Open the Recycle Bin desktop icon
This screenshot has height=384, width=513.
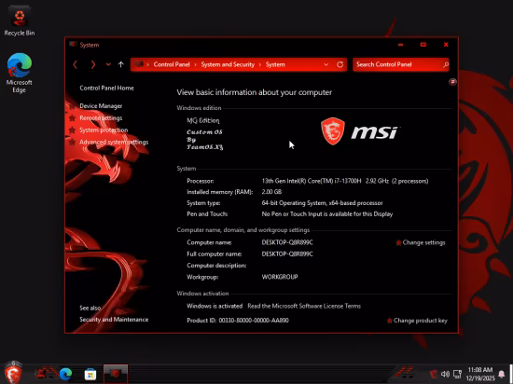click(x=20, y=21)
